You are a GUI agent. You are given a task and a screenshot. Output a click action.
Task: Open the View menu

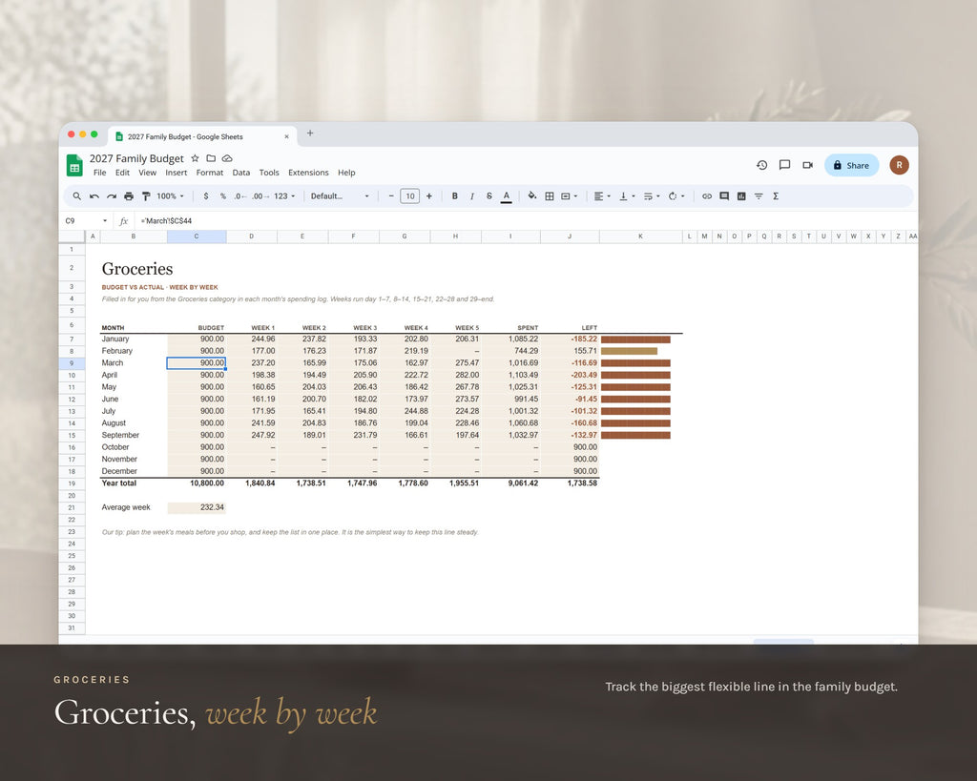coord(147,173)
